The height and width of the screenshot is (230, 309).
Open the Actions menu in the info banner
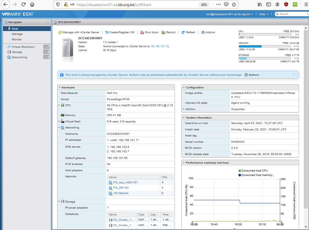[252, 75]
